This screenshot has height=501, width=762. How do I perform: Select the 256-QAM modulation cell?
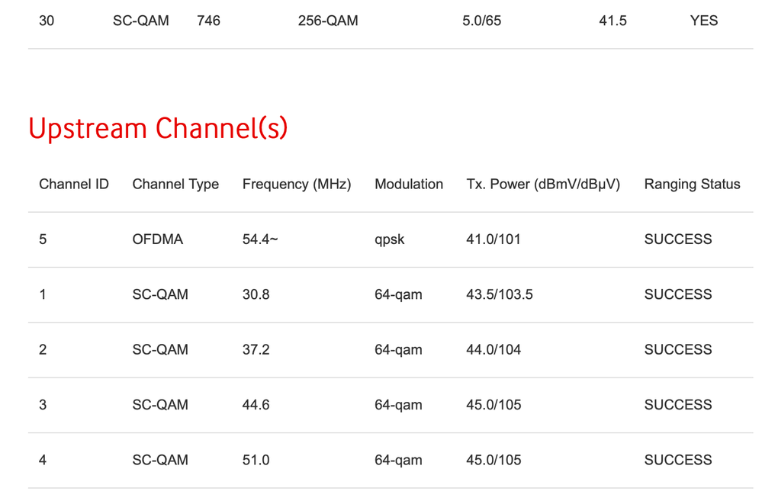click(x=328, y=21)
